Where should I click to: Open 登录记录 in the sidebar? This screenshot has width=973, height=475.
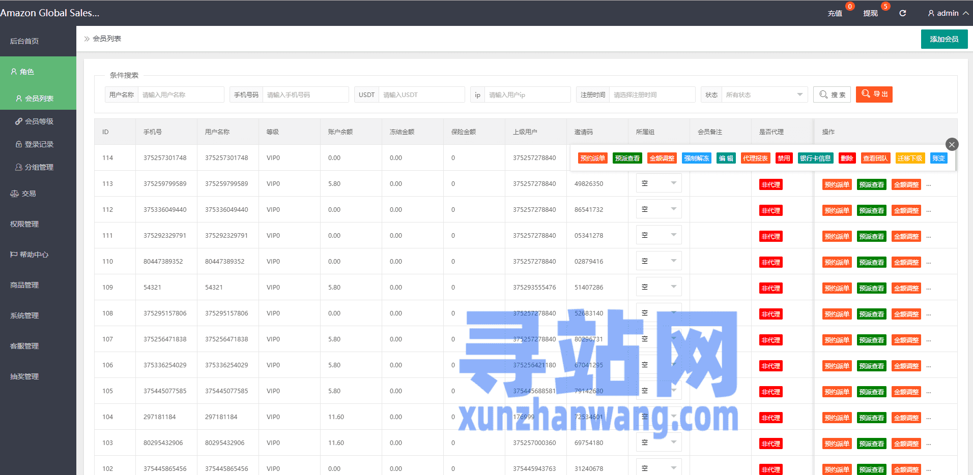coord(38,144)
